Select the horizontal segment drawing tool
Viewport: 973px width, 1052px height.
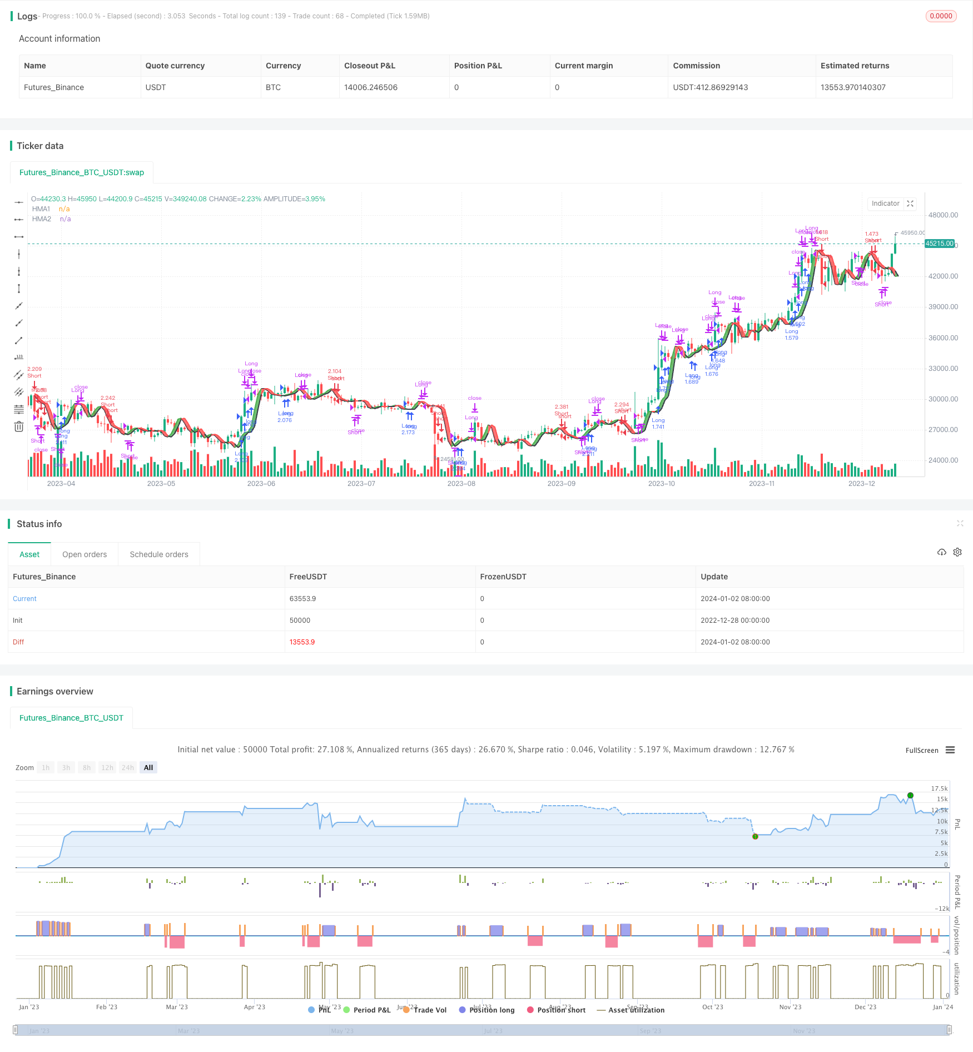19,237
